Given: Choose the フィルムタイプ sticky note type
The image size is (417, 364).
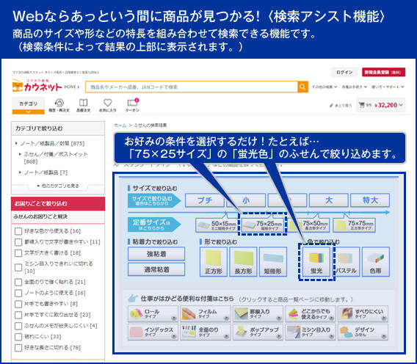Looking at the screenshot, I should [x=206, y=314].
